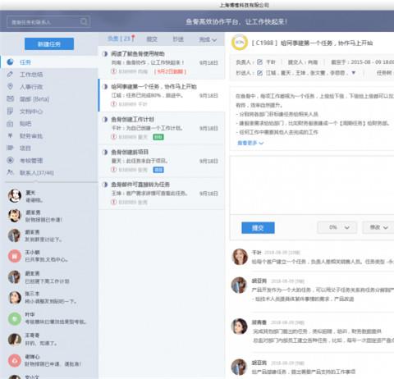Toggle the status icon of 鱼骨创建新项目
394x379 pixels.
pyautogui.click(x=104, y=152)
